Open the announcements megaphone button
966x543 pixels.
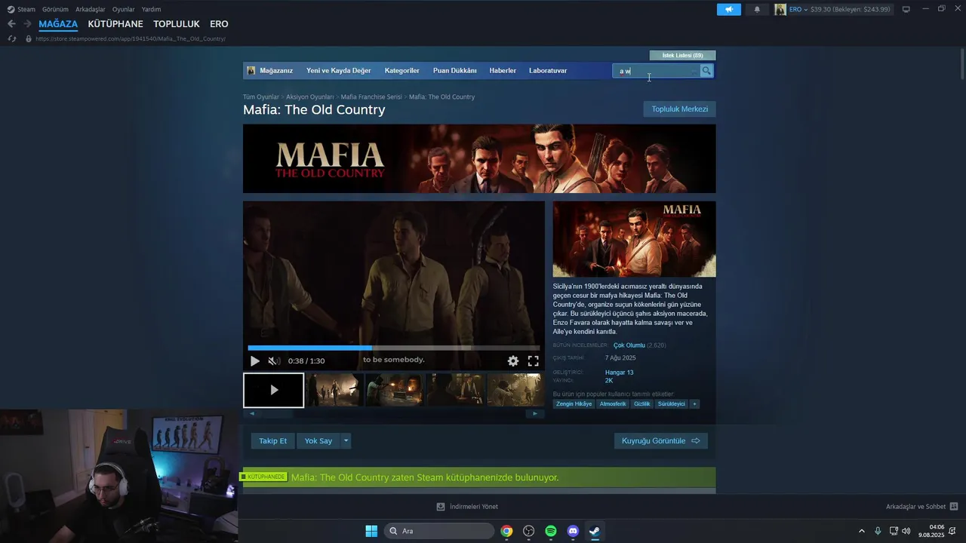point(729,10)
